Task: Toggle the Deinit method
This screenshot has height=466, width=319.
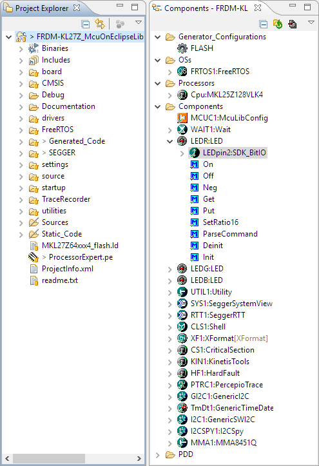Action: click(x=195, y=246)
